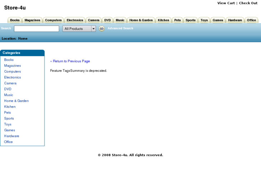This screenshot has height=196, width=261.
Task: Select the Books tab
Action: [x=15, y=20]
